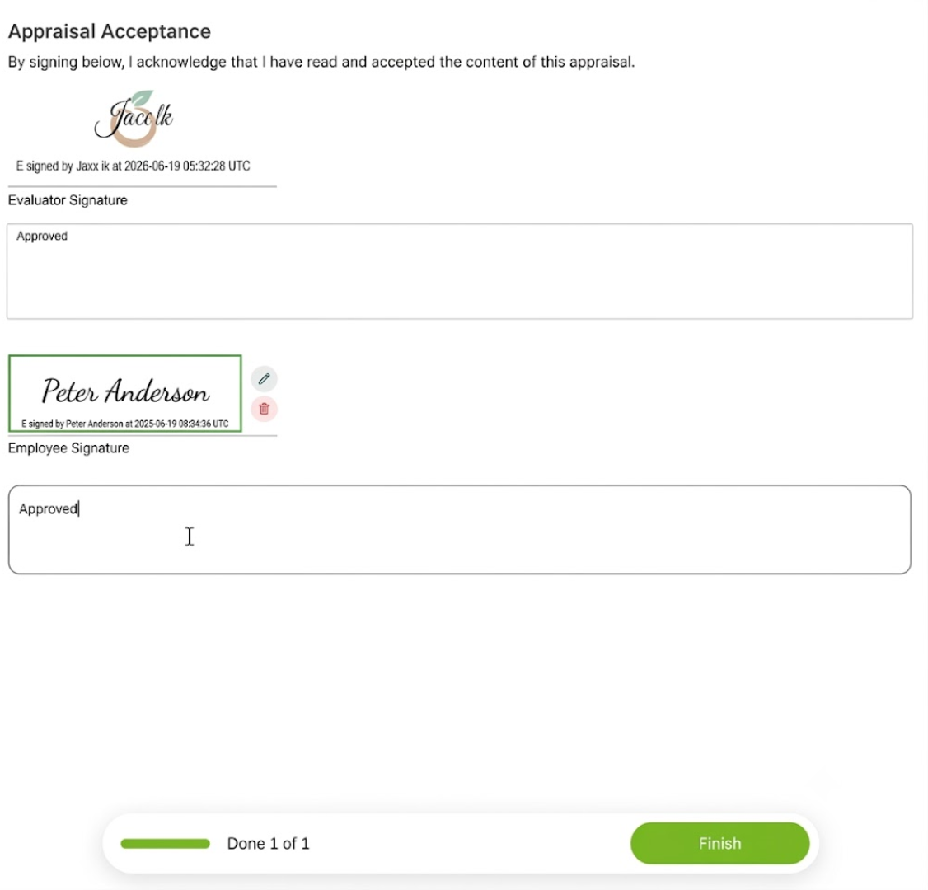Click the green leaf on evaluator logo

[x=143, y=98]
